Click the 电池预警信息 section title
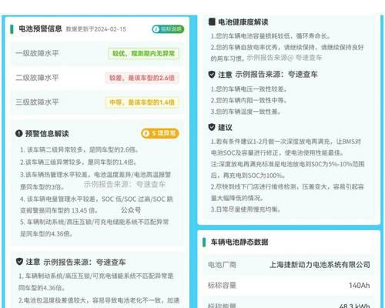 pos(40,28)
